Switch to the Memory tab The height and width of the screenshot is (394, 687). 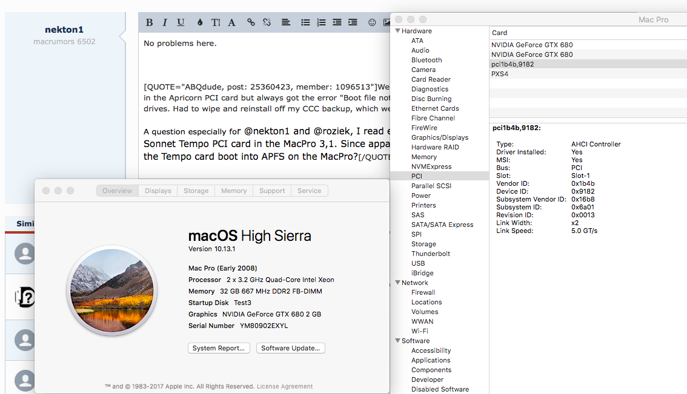point(233,191)
